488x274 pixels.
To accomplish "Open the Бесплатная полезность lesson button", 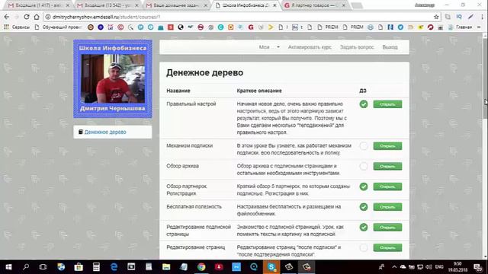I will click(x=387, y=207).
